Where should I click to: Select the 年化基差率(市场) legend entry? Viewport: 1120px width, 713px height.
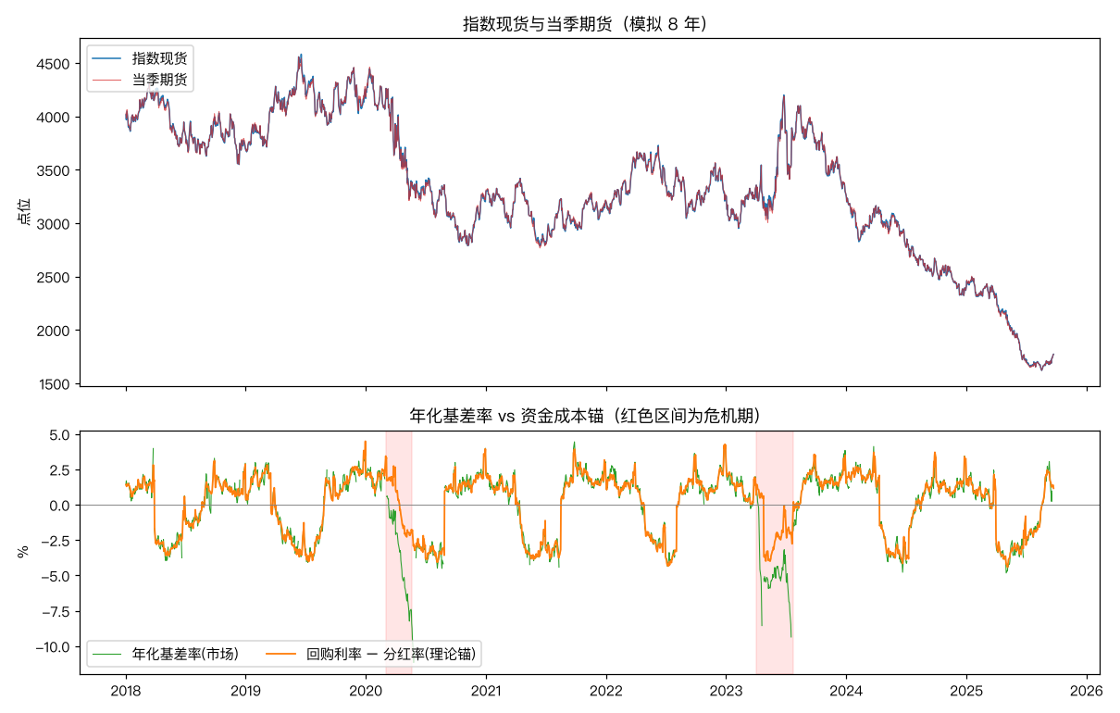166,654
